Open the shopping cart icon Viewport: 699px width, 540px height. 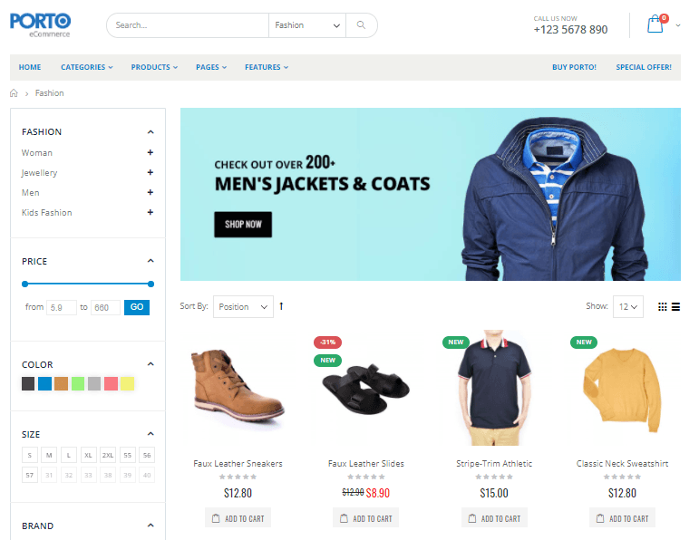point(655,24)
